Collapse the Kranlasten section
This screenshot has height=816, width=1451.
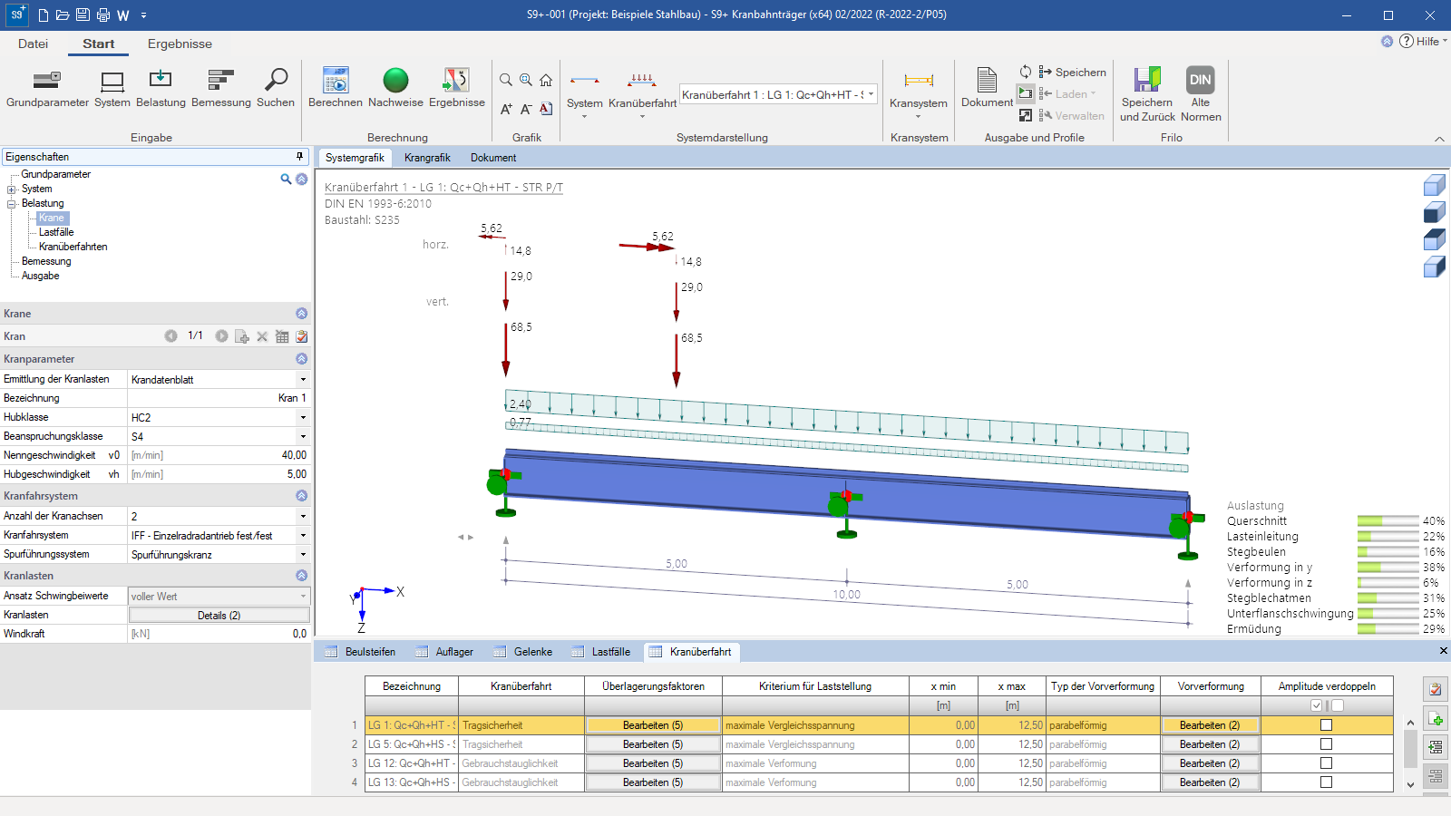pos(302,576)
